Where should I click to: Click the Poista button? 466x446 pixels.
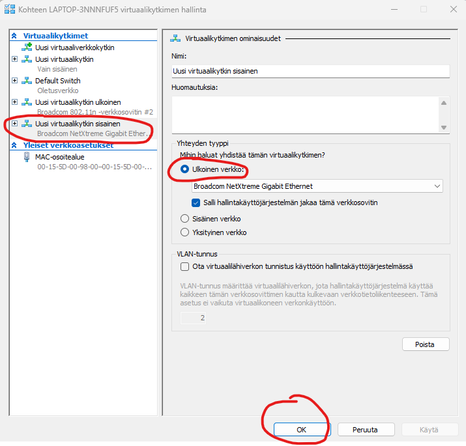click(426, 344)
